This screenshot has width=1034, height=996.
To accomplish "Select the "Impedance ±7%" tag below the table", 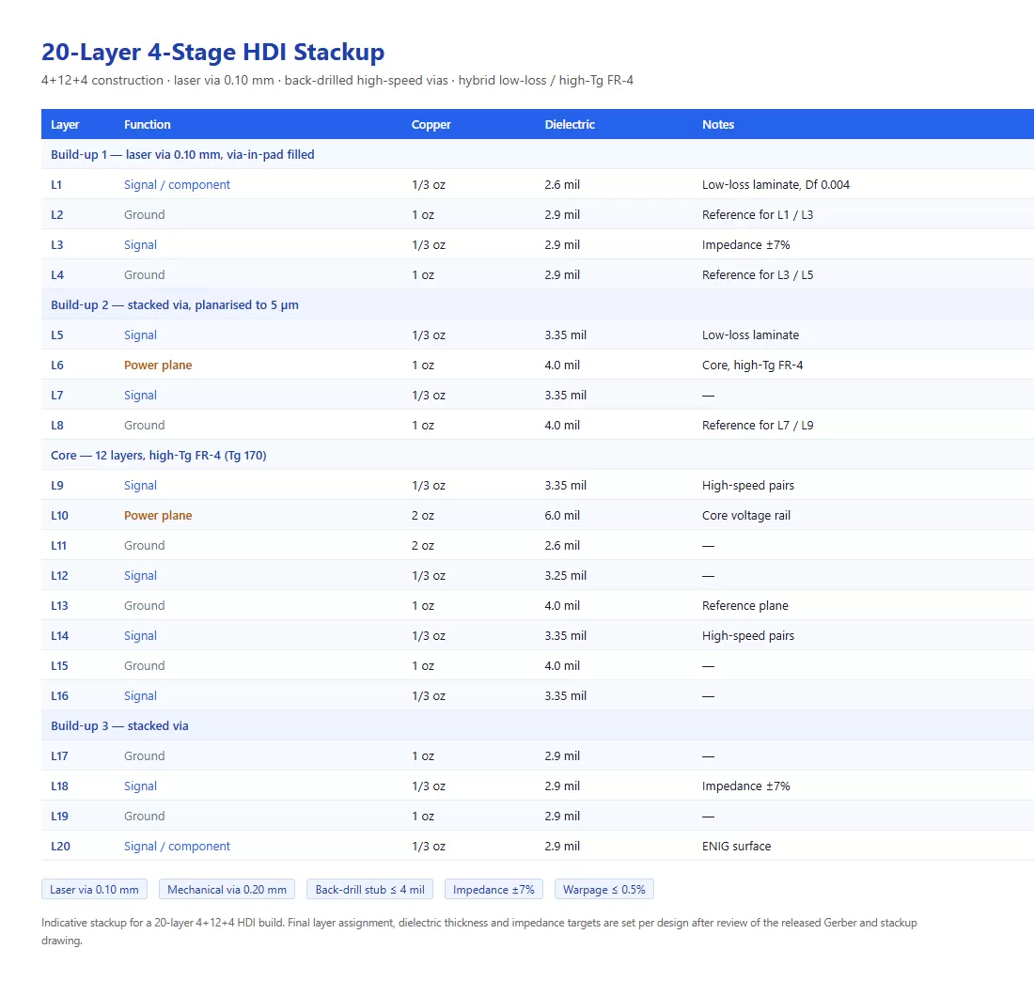I will [x=493, y=889].
